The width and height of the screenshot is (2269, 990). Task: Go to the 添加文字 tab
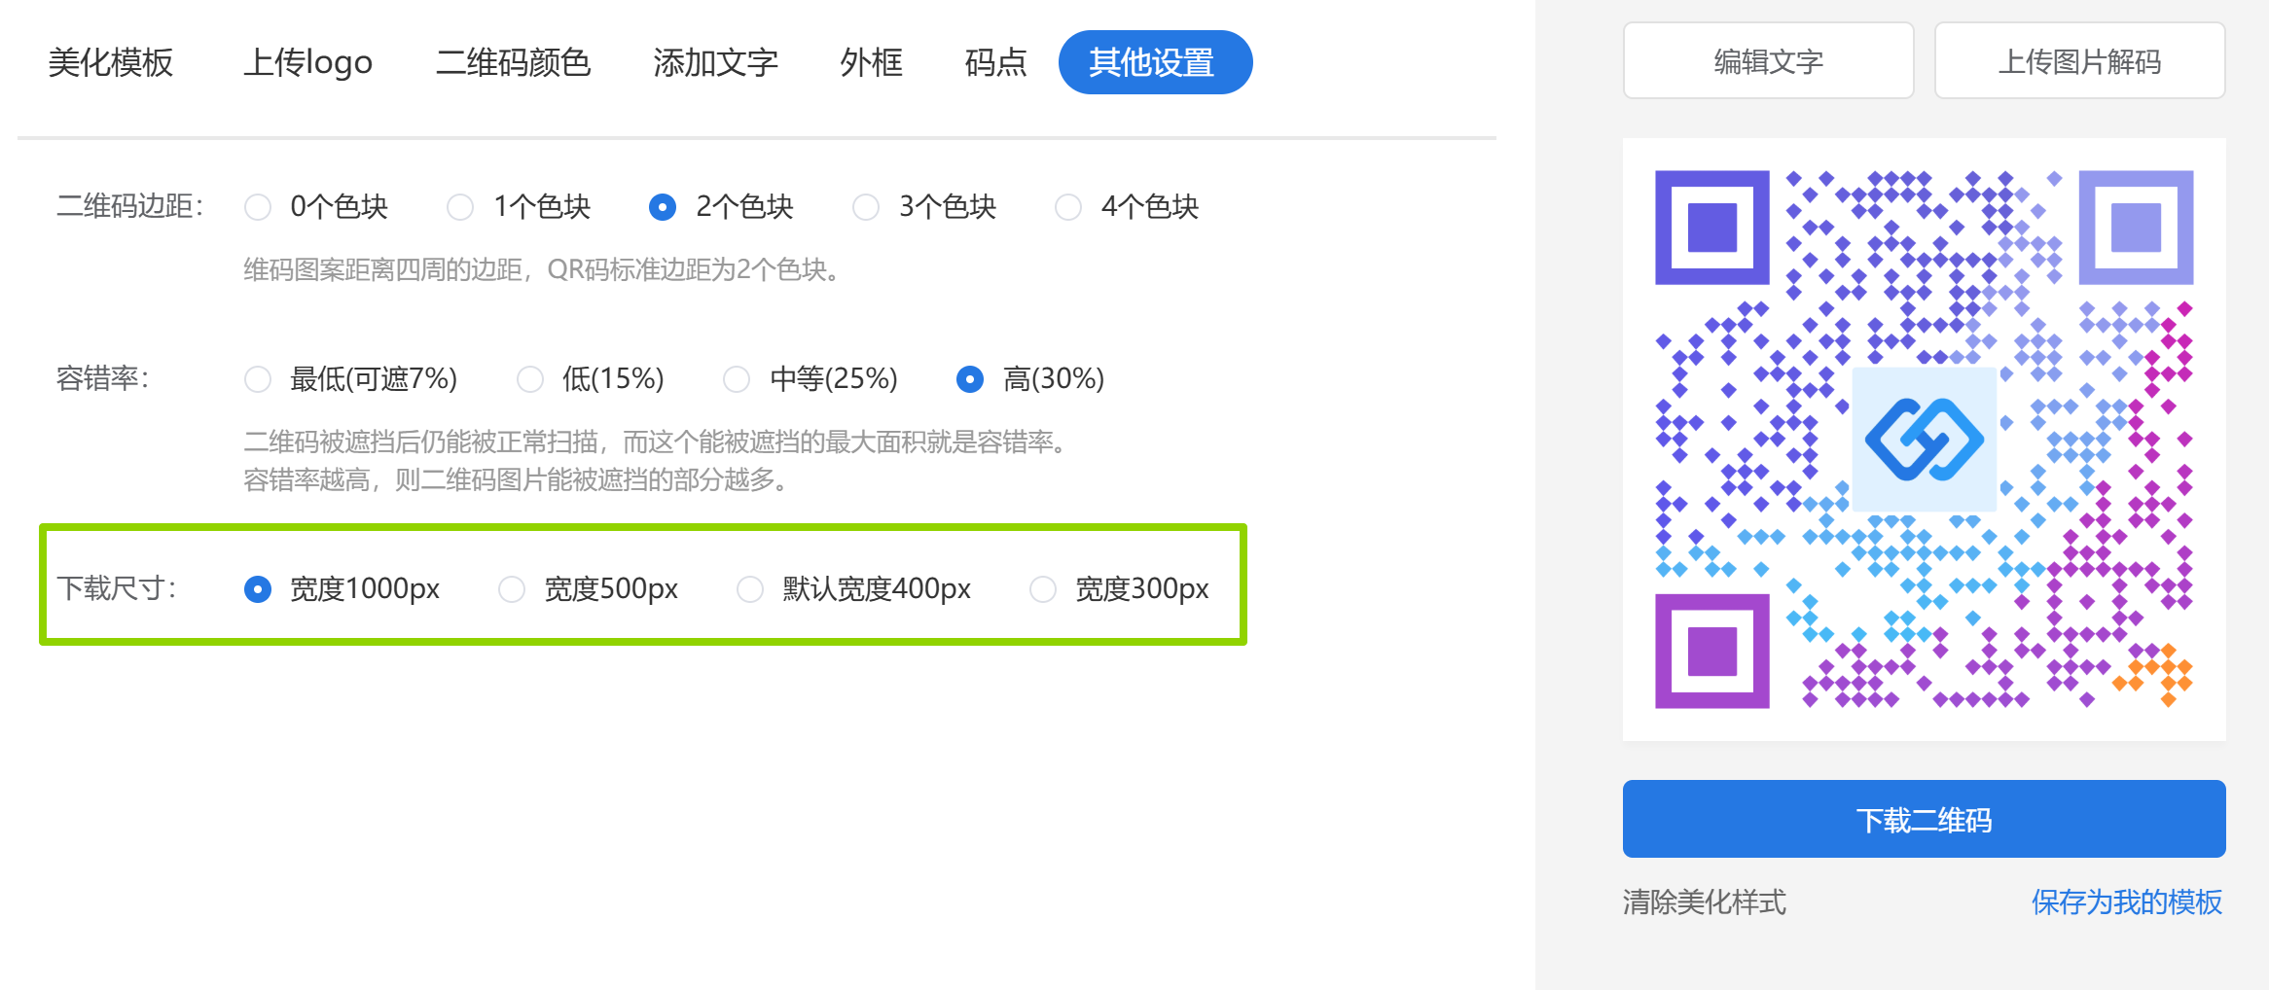[715, 63]
